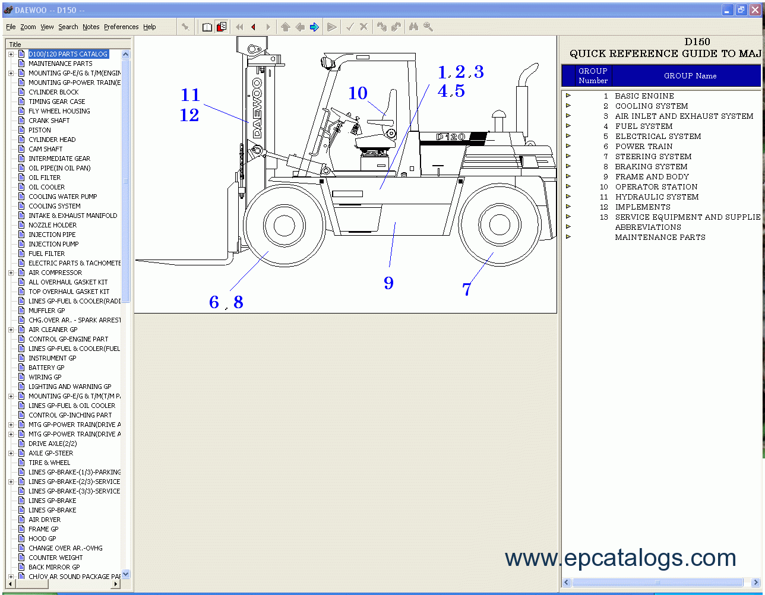Viewport: 765px width, 595px height.
Task: Open the View menu
Action: point(47,27)
